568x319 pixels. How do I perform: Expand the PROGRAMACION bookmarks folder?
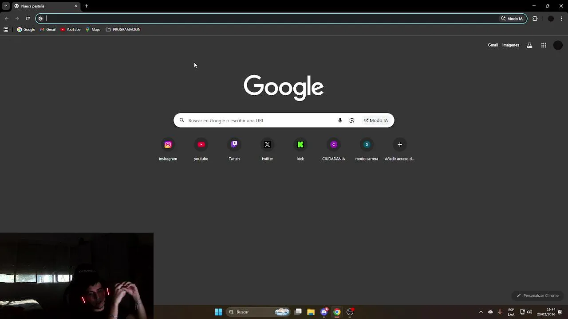point(123,30)
